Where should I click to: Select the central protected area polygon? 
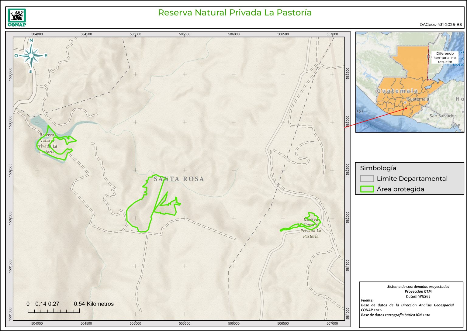(140, 213)
